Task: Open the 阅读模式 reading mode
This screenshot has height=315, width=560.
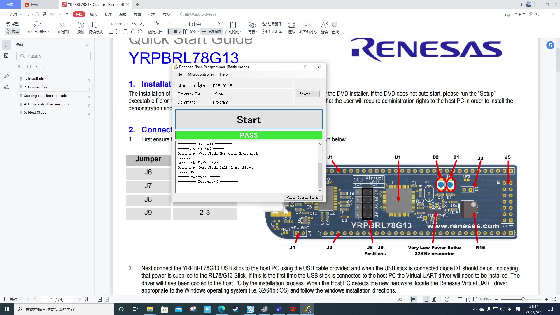Action: click(96, 25)
